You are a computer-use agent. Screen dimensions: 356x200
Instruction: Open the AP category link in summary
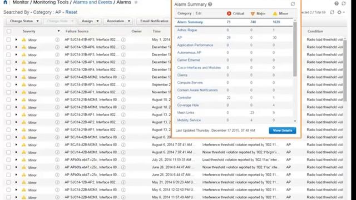pos(179,37)
